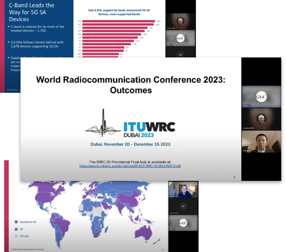This screenshot has height=252, width=286.
Task: Click the top bar labeled 1,704 in chart
Action: coord(119,21)
